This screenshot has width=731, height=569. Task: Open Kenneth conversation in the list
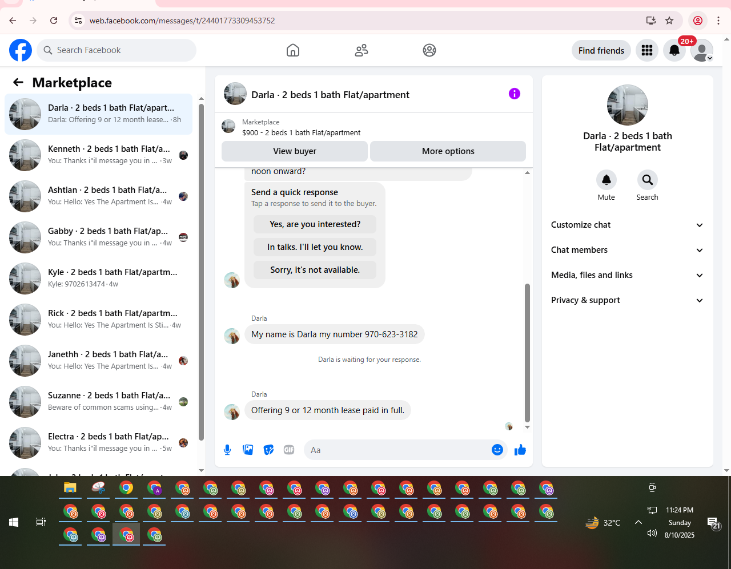[98, 155]
